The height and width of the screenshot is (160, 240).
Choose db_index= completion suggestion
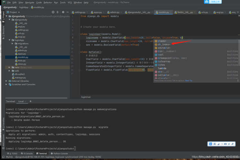[196, 44]
